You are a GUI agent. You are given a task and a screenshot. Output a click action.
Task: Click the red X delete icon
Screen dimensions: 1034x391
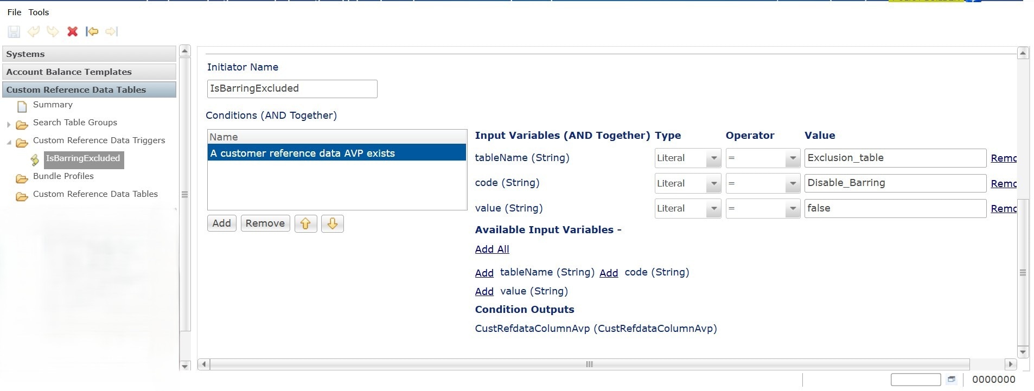click(72, 31)
